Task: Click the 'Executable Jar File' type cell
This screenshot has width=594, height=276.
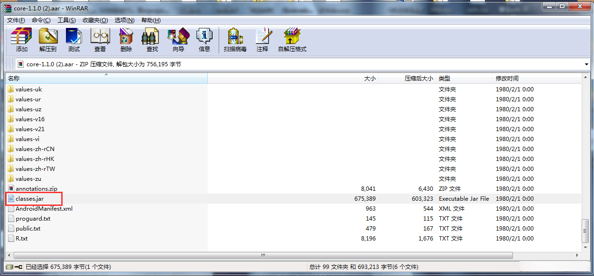Action: click(x=464, y=199)
